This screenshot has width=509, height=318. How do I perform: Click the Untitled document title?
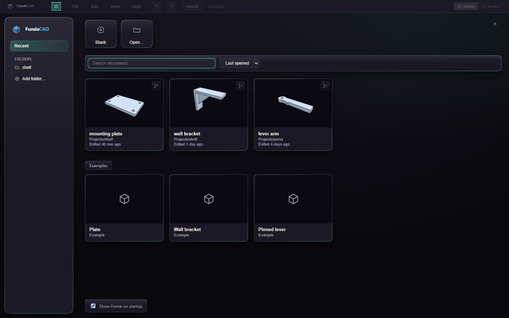tap(216, 7)
